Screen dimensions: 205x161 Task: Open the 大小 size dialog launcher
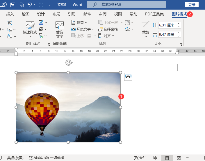181,44
